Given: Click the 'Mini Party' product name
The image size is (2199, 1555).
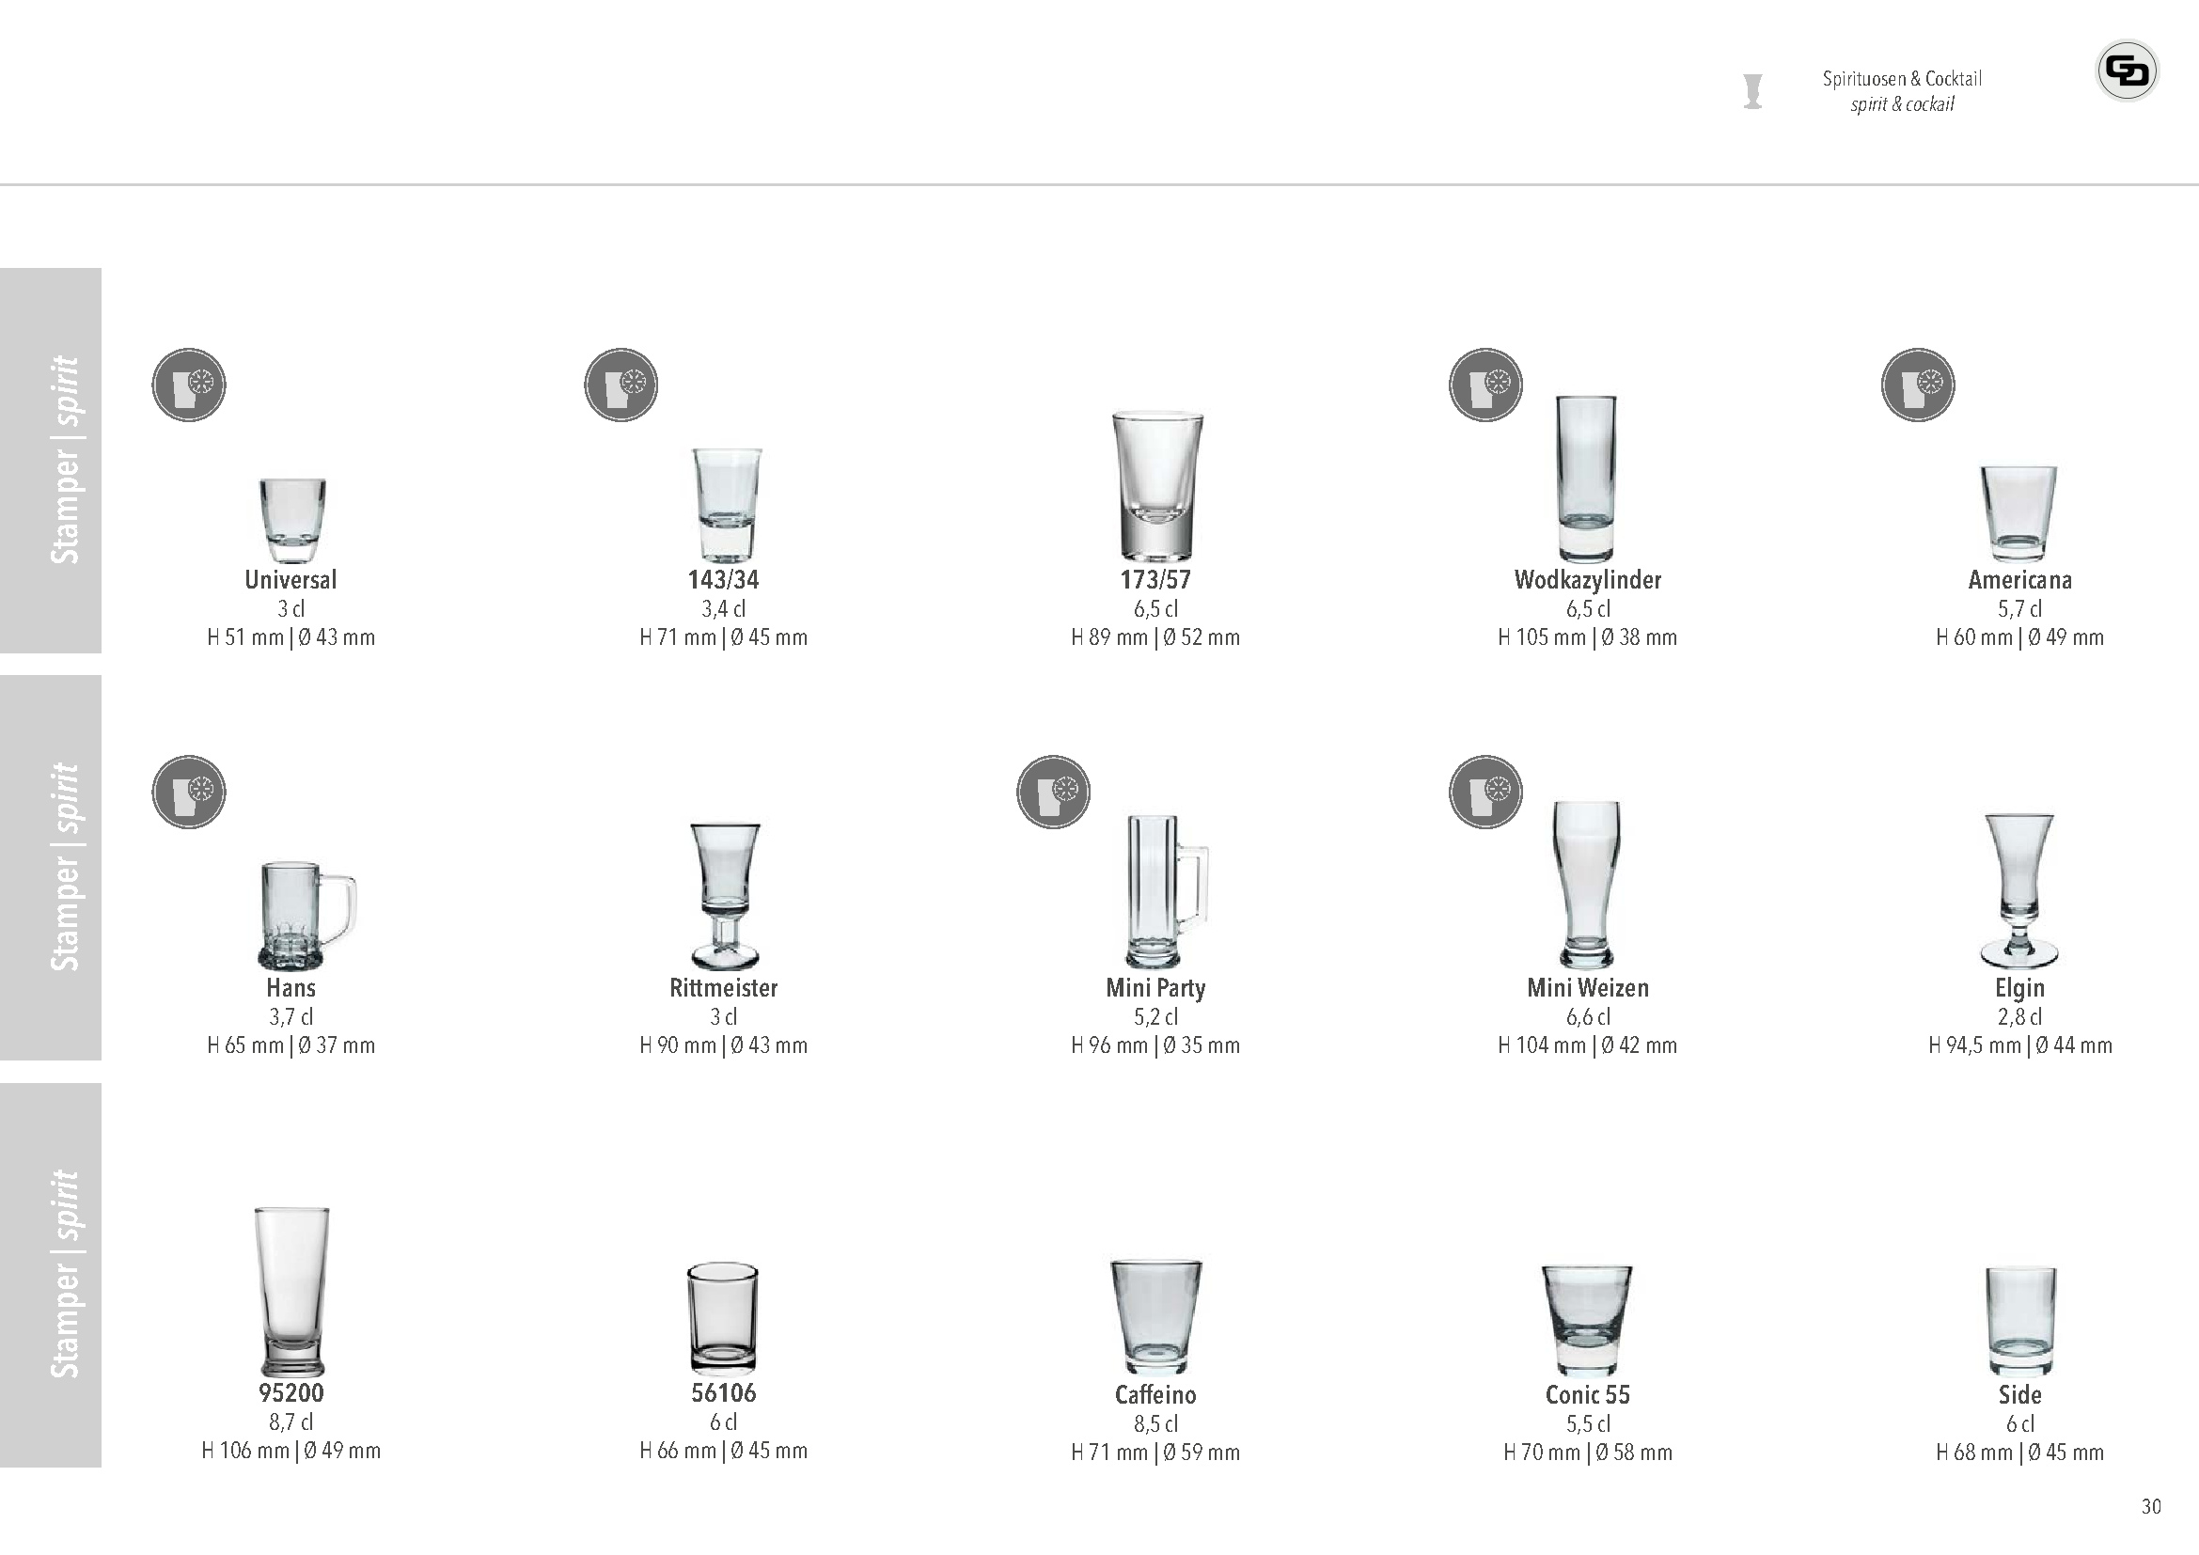Looking at the screenshot, I should pyautogui.click(x=1155, y=987).
